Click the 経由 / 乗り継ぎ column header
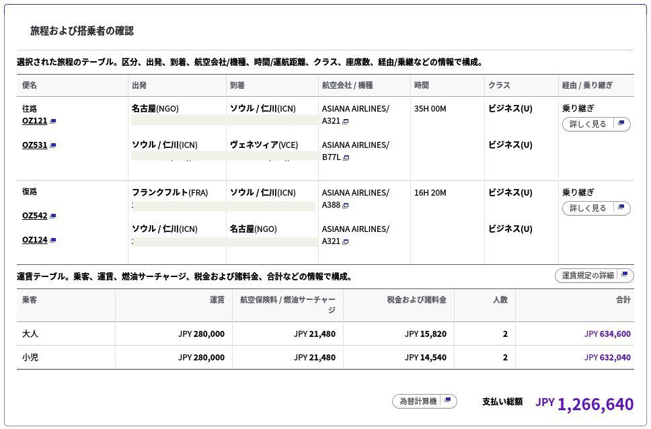 point(587,85)
